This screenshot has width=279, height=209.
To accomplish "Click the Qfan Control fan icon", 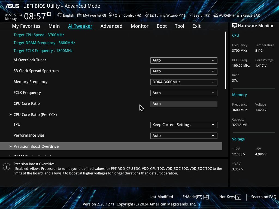I will pos(111,15).
